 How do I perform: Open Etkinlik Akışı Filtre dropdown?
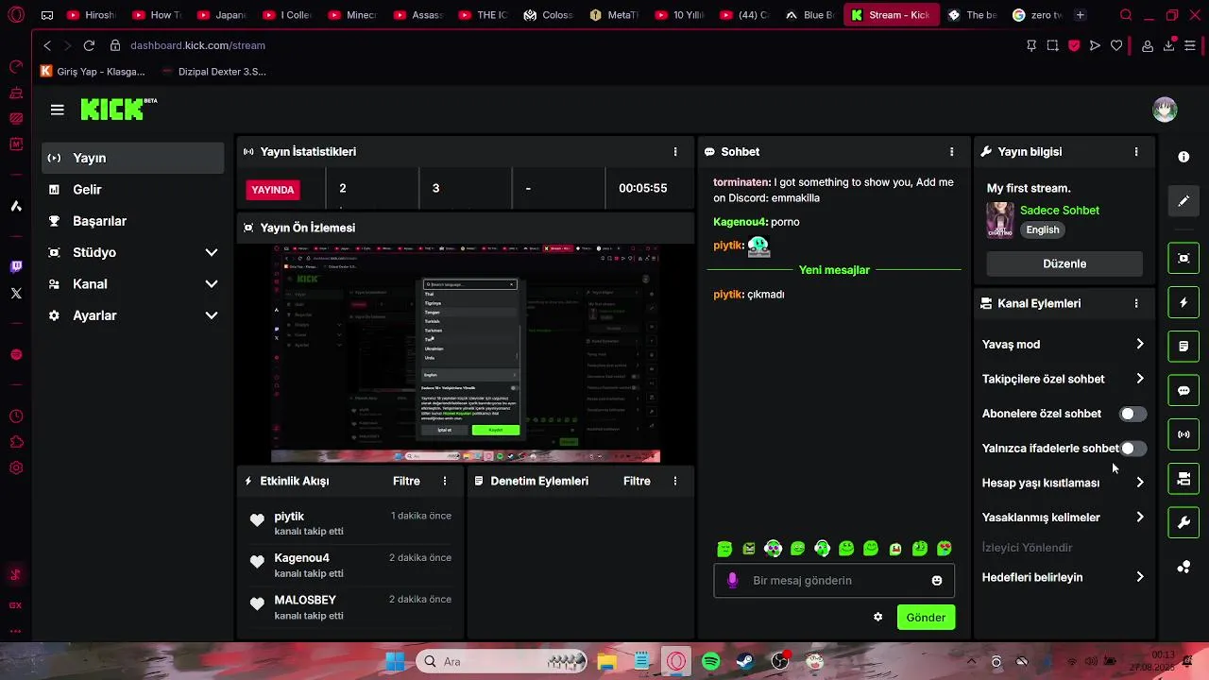coord(406,481)
